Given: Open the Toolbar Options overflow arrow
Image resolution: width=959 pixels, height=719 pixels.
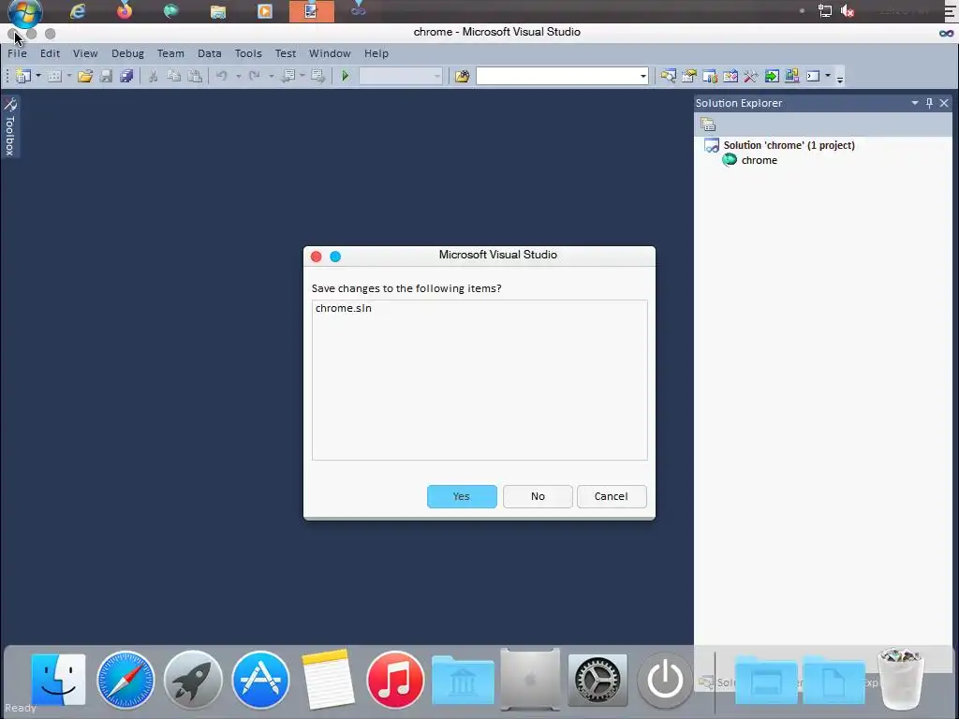Looking at the screenshot, I should click(x=840, y=79).
